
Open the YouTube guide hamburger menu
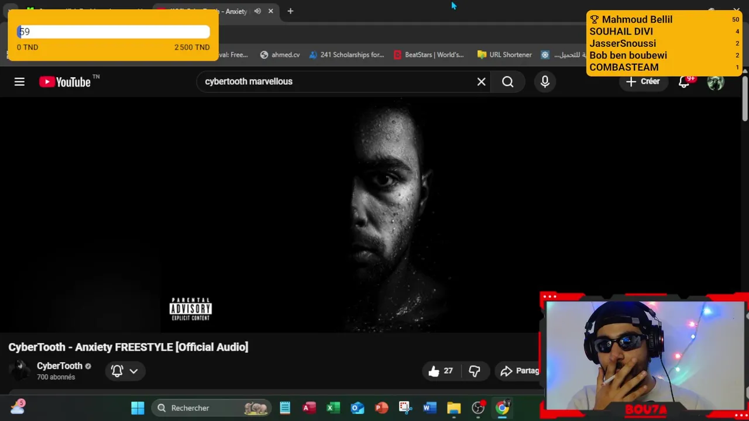(19, 82)
